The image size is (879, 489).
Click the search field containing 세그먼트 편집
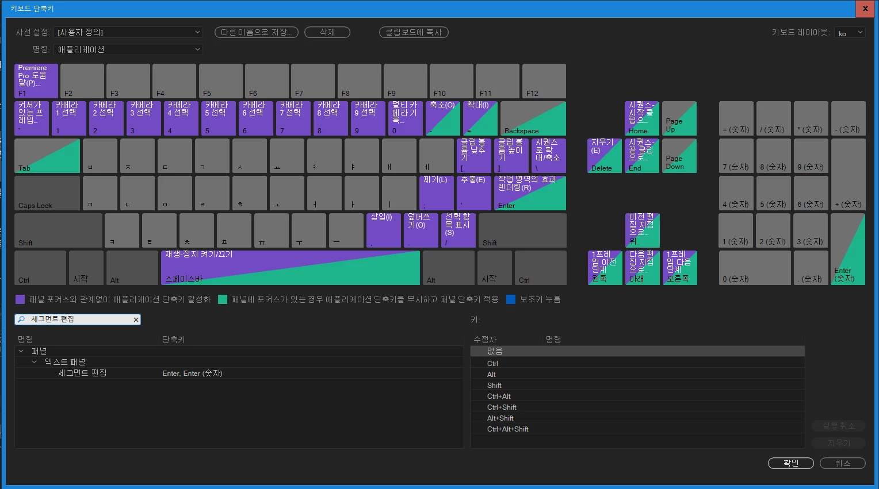pos(78,319)
